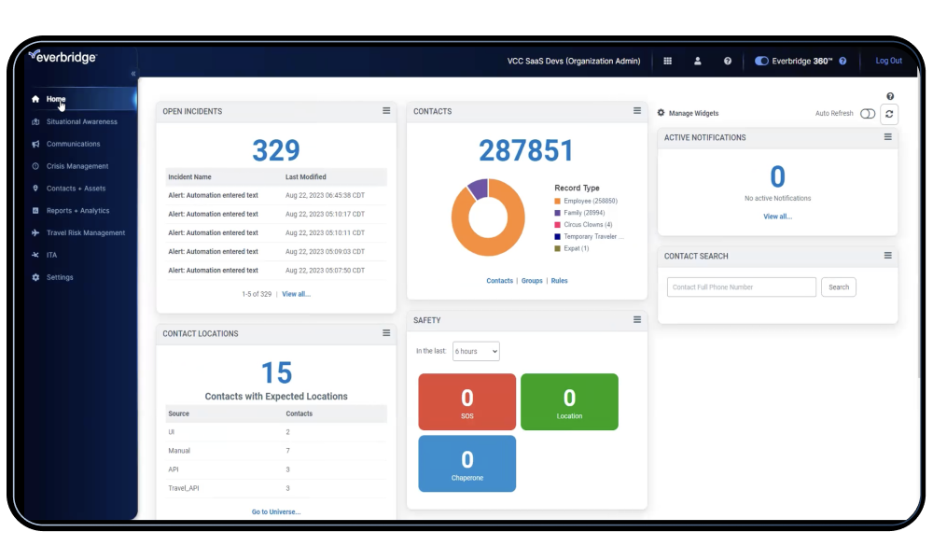Click the ITA sidebar icon
933x560 pixels.
36,255
